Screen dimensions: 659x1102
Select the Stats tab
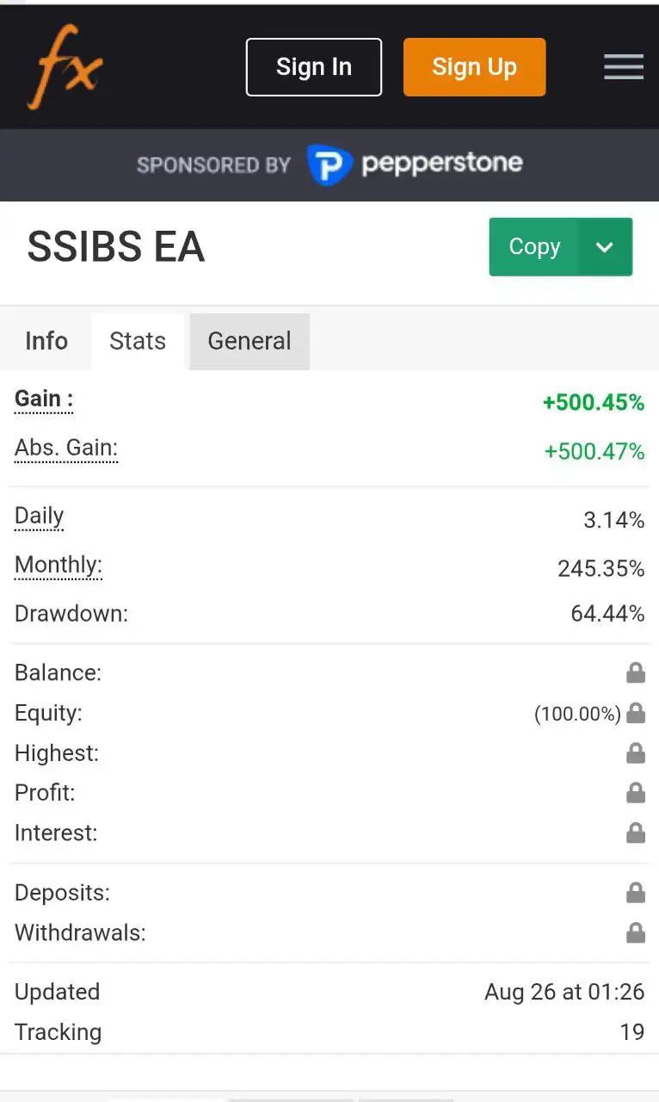point(138,341)
